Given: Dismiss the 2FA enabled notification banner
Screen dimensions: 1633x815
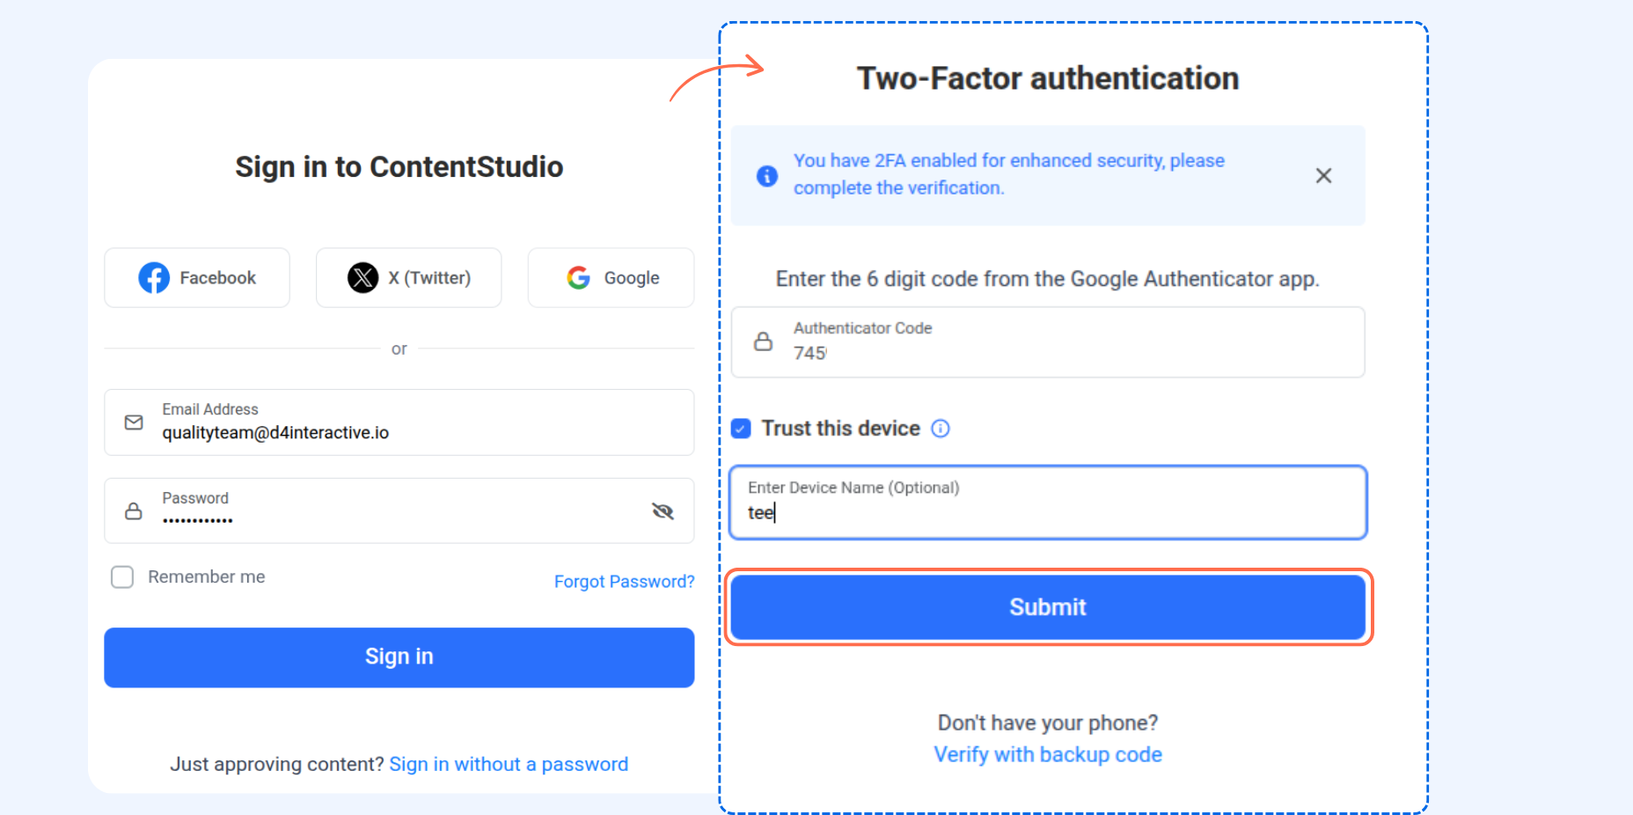Looking at the screenshot, I should [1323, 176].
